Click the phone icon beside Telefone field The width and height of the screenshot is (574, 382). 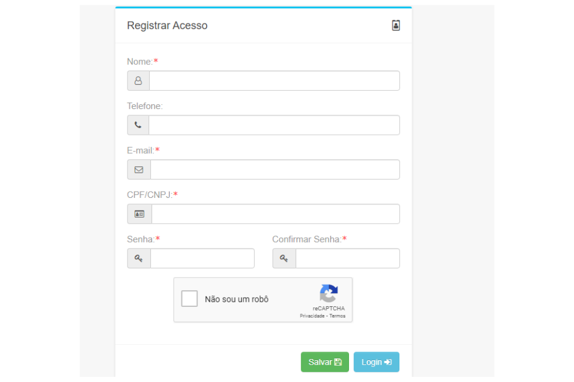tap(138, 125)
